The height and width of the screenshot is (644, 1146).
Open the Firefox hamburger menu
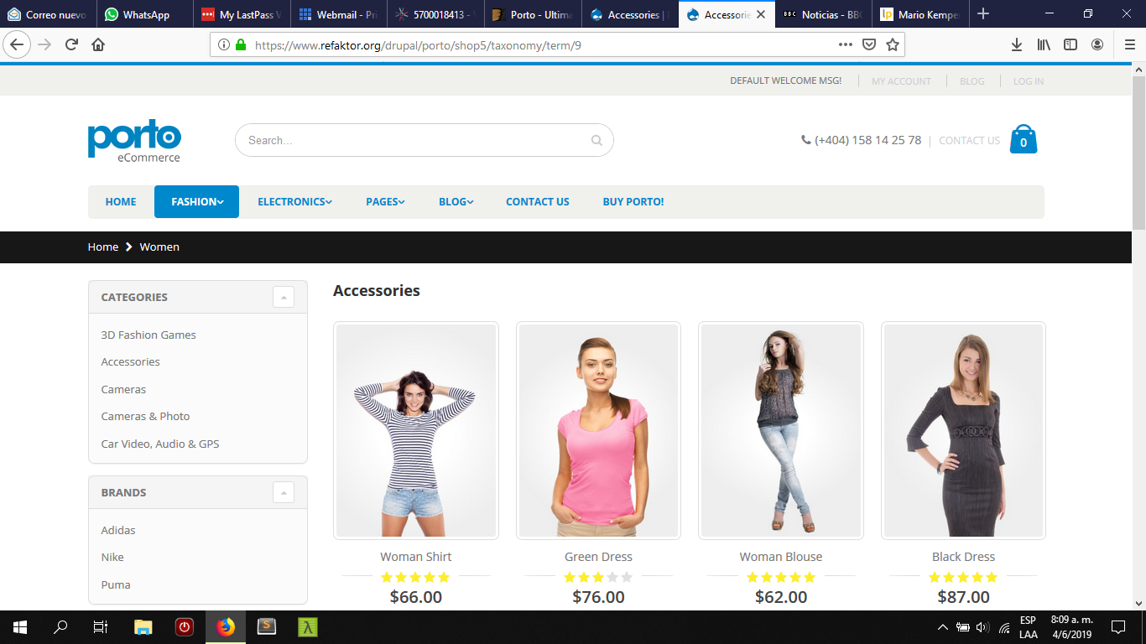click(x=1129, y=44)
